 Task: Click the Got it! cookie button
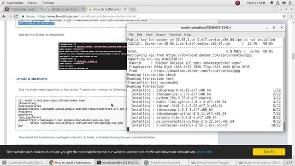coord(269,152)
